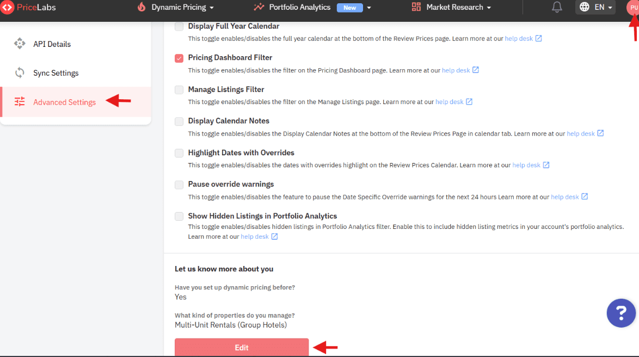Screen dimensions: 639x357
Task: Click the red Edit button
Action: click(x=242, y=347)
